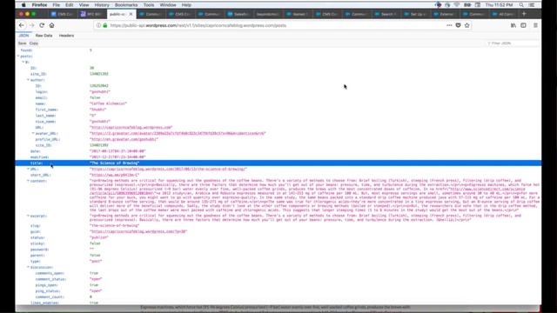Open the gravatar avatar URL link
The height and width of the screenshot is (313, 557).
pos(178,133)
